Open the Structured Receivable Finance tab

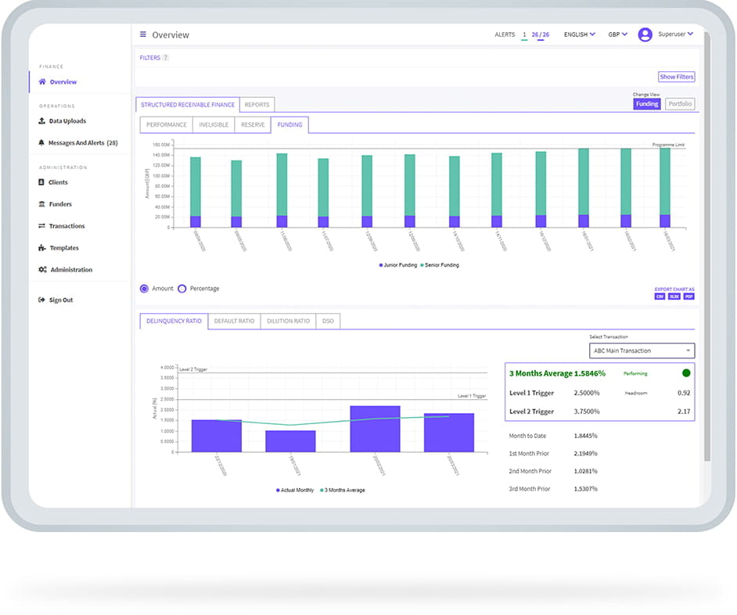point(188,105)
